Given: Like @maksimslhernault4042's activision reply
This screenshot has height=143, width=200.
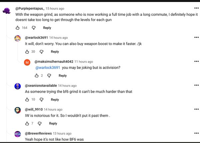Looking at the screenshot, I should 37,76.
